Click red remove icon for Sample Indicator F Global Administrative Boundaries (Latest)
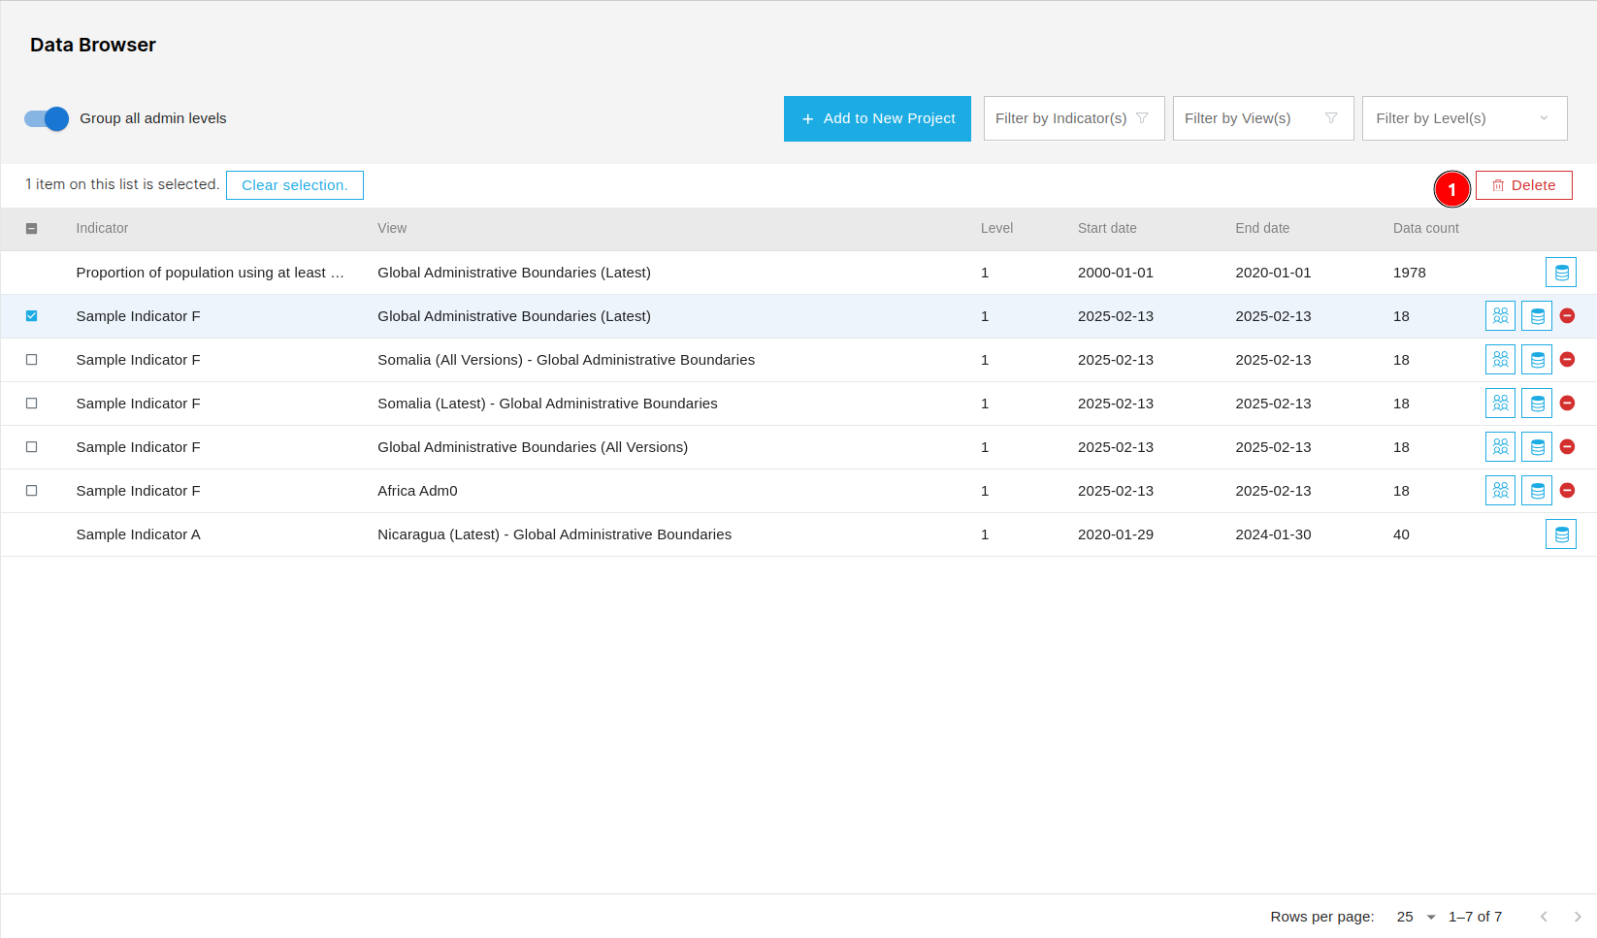The image size is (1597, 938). coord(1567,316)
